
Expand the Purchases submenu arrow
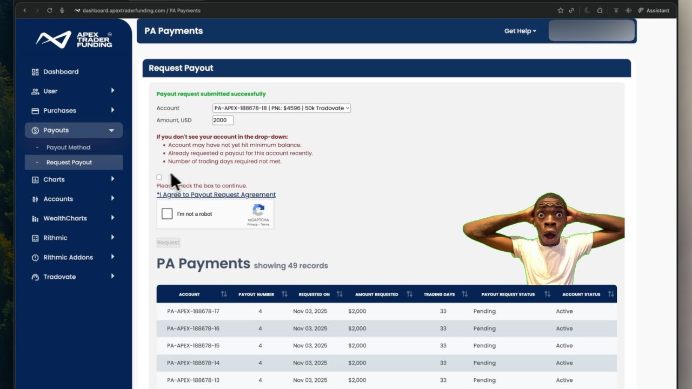[112, 110]
